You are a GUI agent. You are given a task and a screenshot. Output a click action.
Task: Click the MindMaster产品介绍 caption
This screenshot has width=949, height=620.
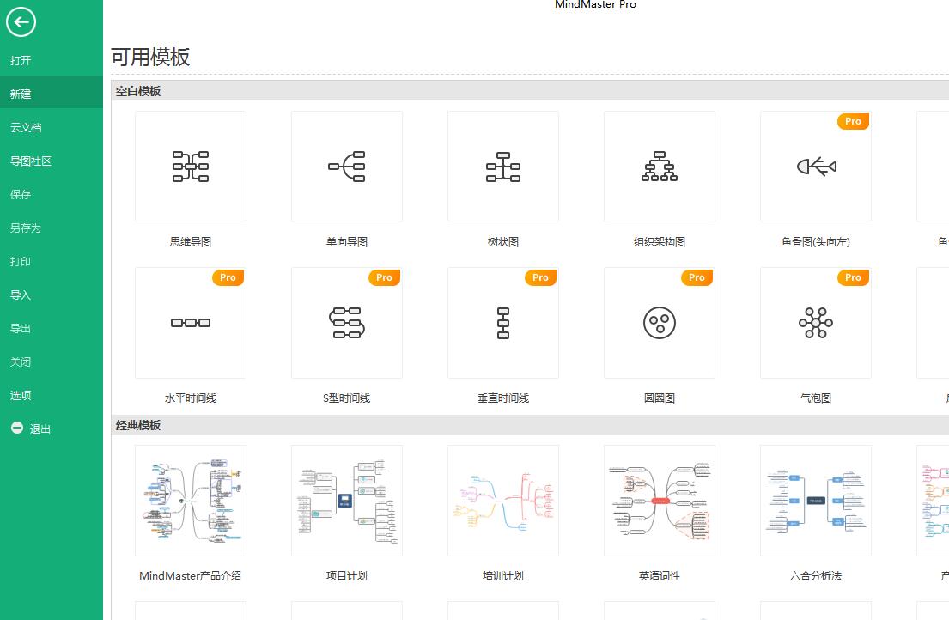tap(191, 576)
